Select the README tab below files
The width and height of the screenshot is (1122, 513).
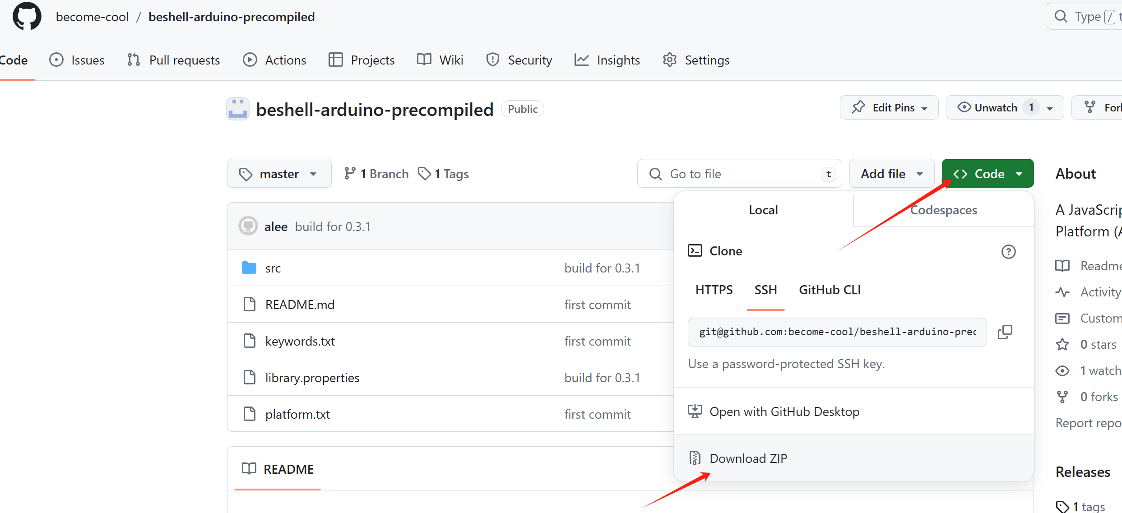(x=278, y=469)
